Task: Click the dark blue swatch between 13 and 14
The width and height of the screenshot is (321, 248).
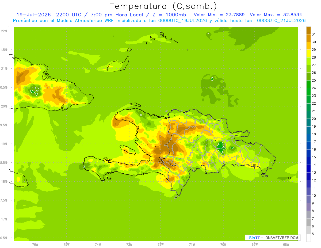Action: pos(308,169)
